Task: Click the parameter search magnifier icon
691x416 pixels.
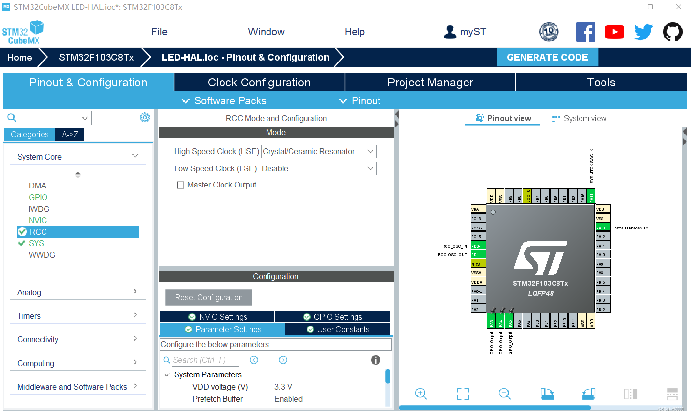Action: click(167, 360)
